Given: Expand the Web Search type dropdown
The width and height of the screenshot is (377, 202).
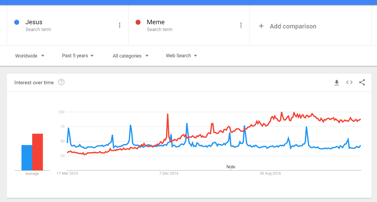Looking at the screenshot, I should click(182, 56).
